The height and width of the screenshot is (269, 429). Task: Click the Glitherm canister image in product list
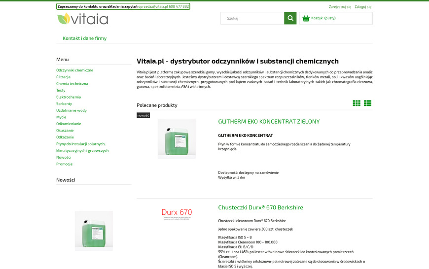[x=177, y=138]
